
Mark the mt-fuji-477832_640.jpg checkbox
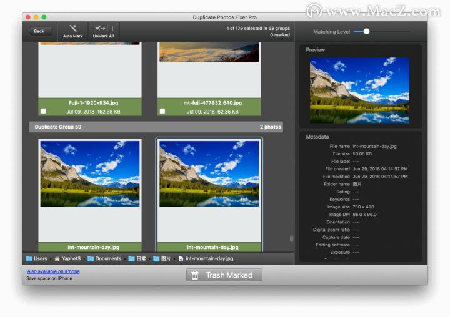coord(162,111)
